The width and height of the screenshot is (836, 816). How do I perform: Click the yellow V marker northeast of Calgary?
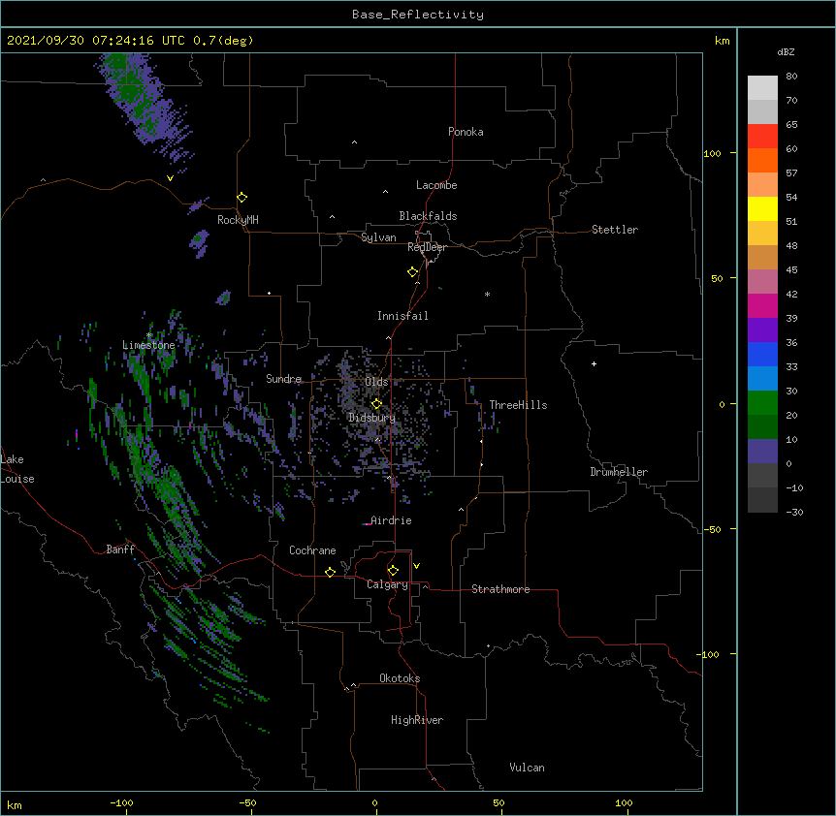416,566
